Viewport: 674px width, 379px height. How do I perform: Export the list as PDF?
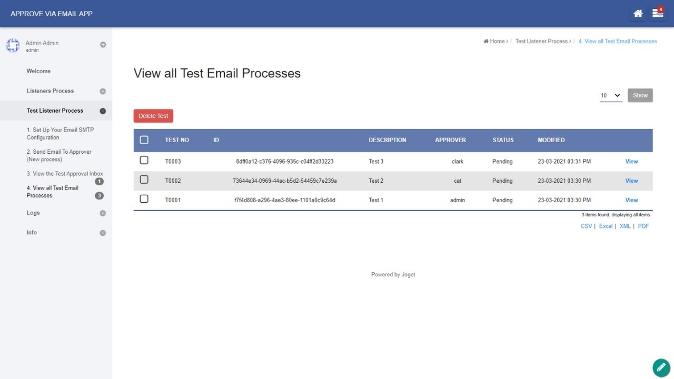[x=643, y=226]
